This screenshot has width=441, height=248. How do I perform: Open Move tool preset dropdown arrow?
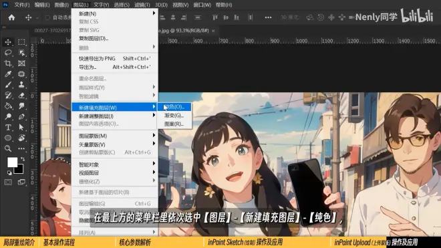(x=37, y=18)
